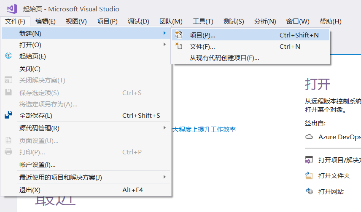
Task: Open 帐户设置(I) from the menu
Action: click(38, 165)
